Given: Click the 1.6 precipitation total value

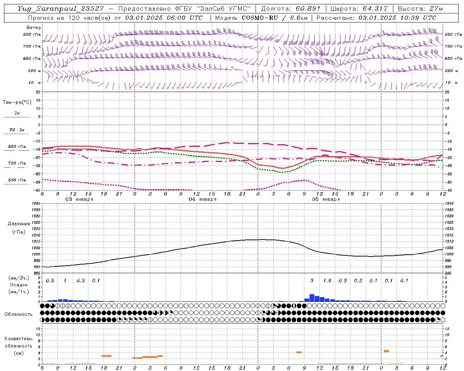Looking at the screenshot, I should point(327,280).
